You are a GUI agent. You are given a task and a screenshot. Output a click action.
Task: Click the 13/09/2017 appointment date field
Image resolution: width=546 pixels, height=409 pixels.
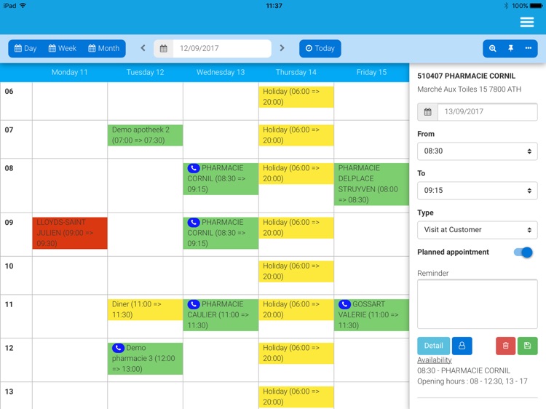(488, 112)
